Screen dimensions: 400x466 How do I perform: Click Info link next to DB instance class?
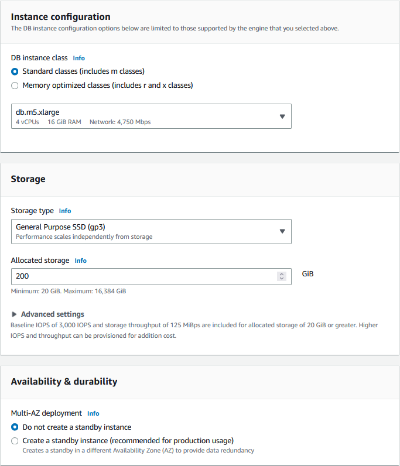click(x=78, y=59)
